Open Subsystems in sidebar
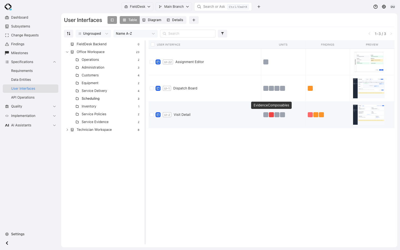400x250 pixels. tap(31, 26)
